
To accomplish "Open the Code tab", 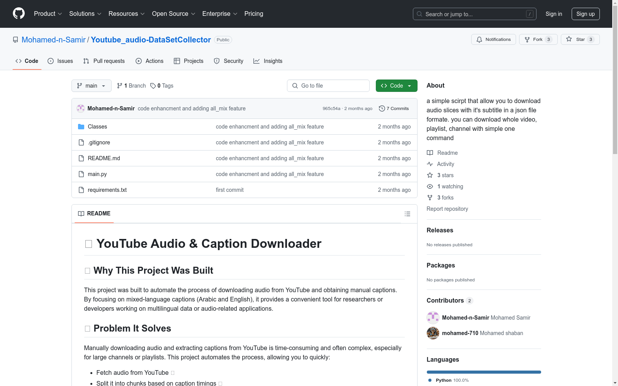I will point(27,61).
